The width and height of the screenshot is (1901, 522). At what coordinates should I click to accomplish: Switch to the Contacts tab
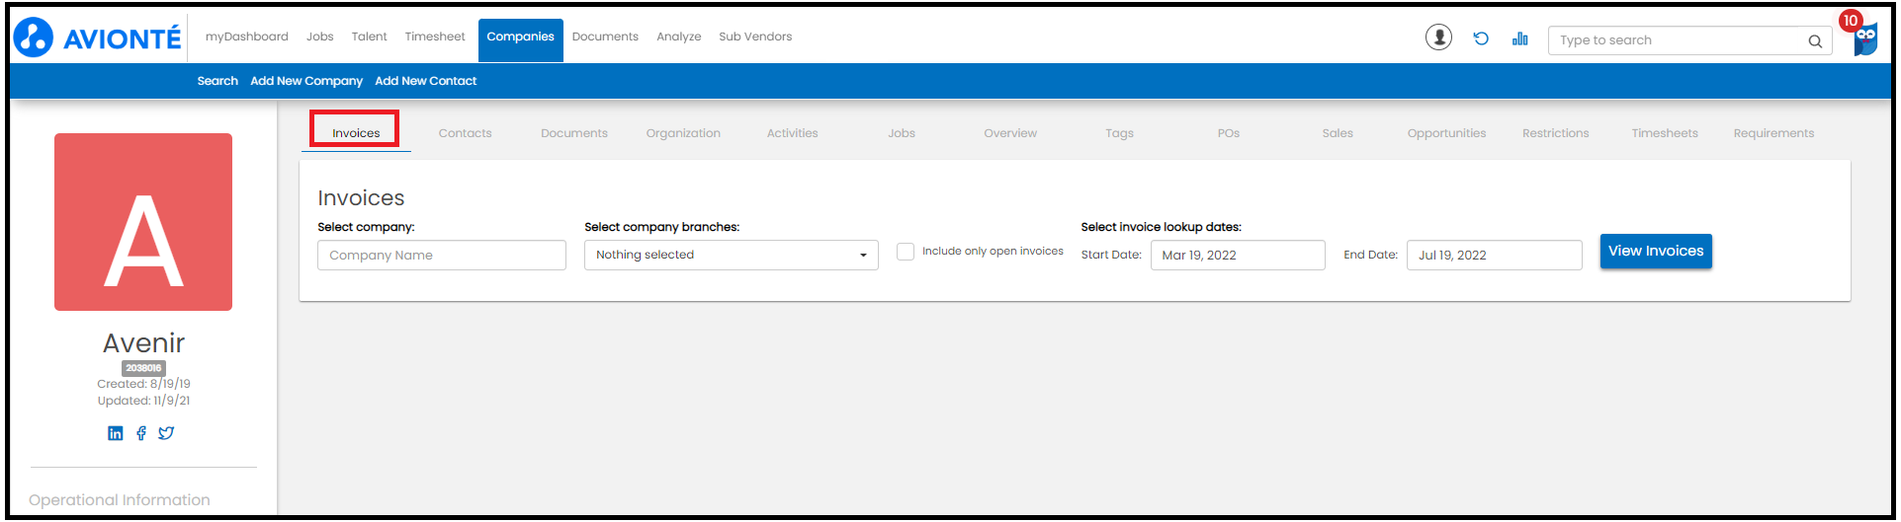[465, 133]
